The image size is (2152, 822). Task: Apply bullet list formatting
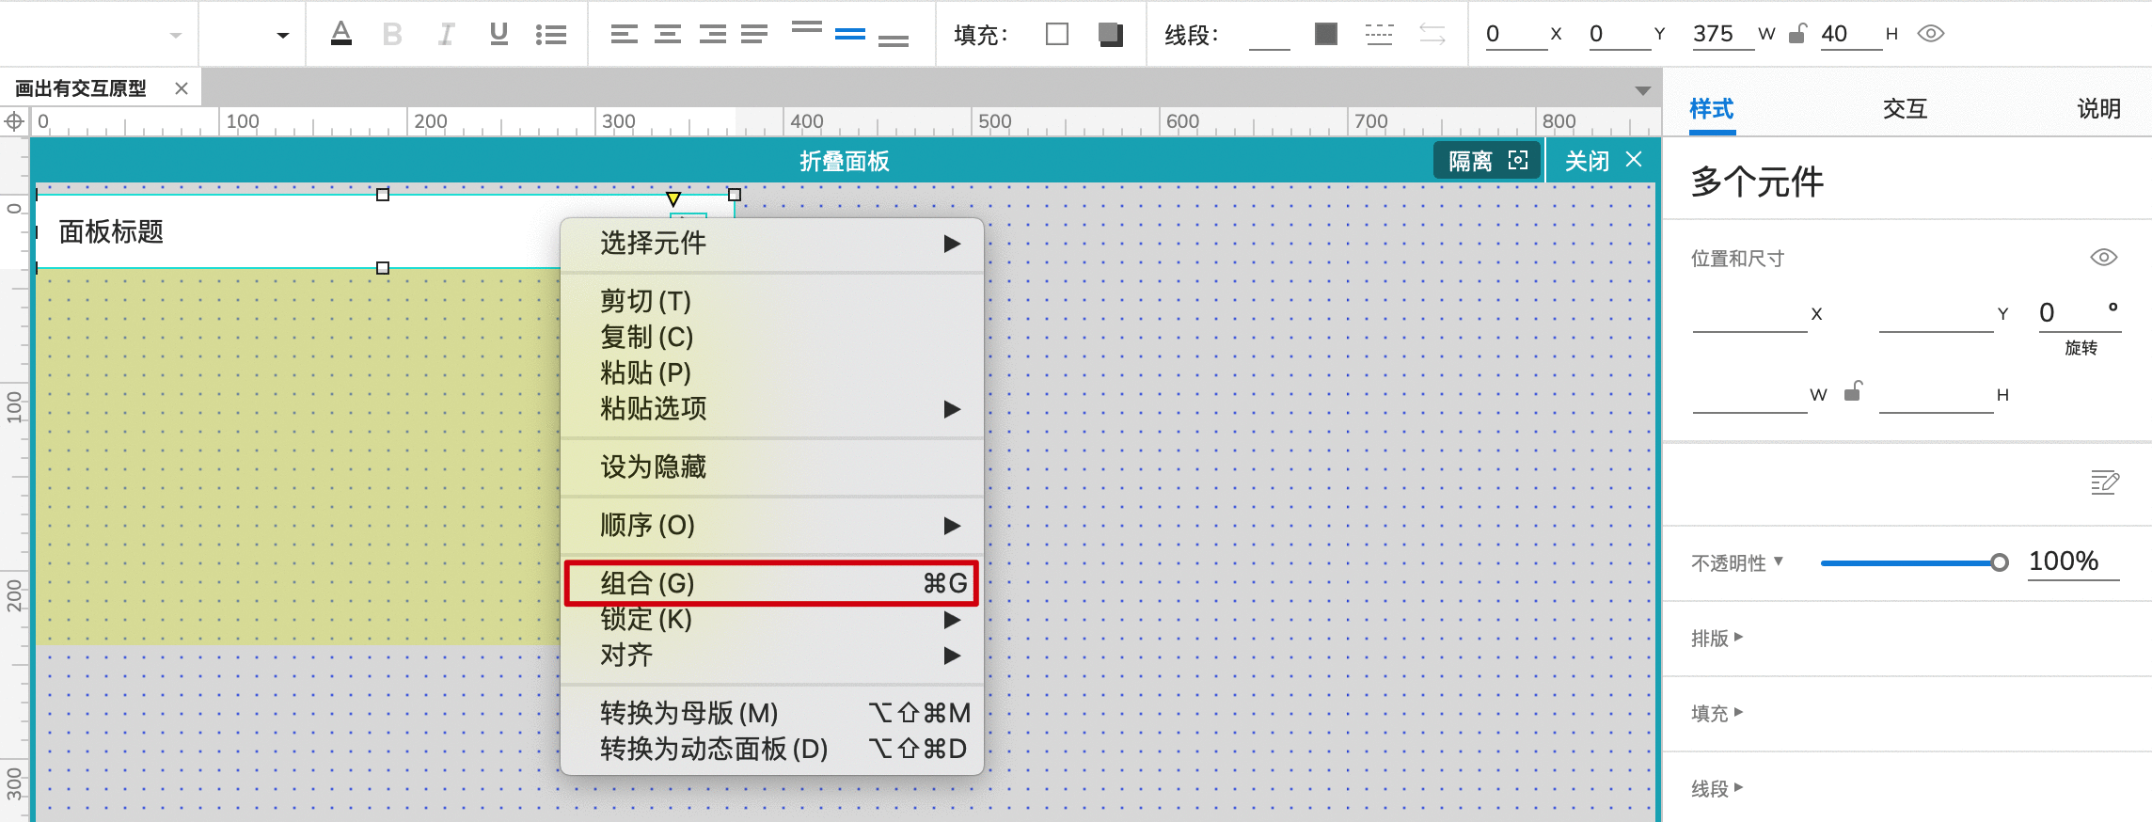tap(551, 35)
